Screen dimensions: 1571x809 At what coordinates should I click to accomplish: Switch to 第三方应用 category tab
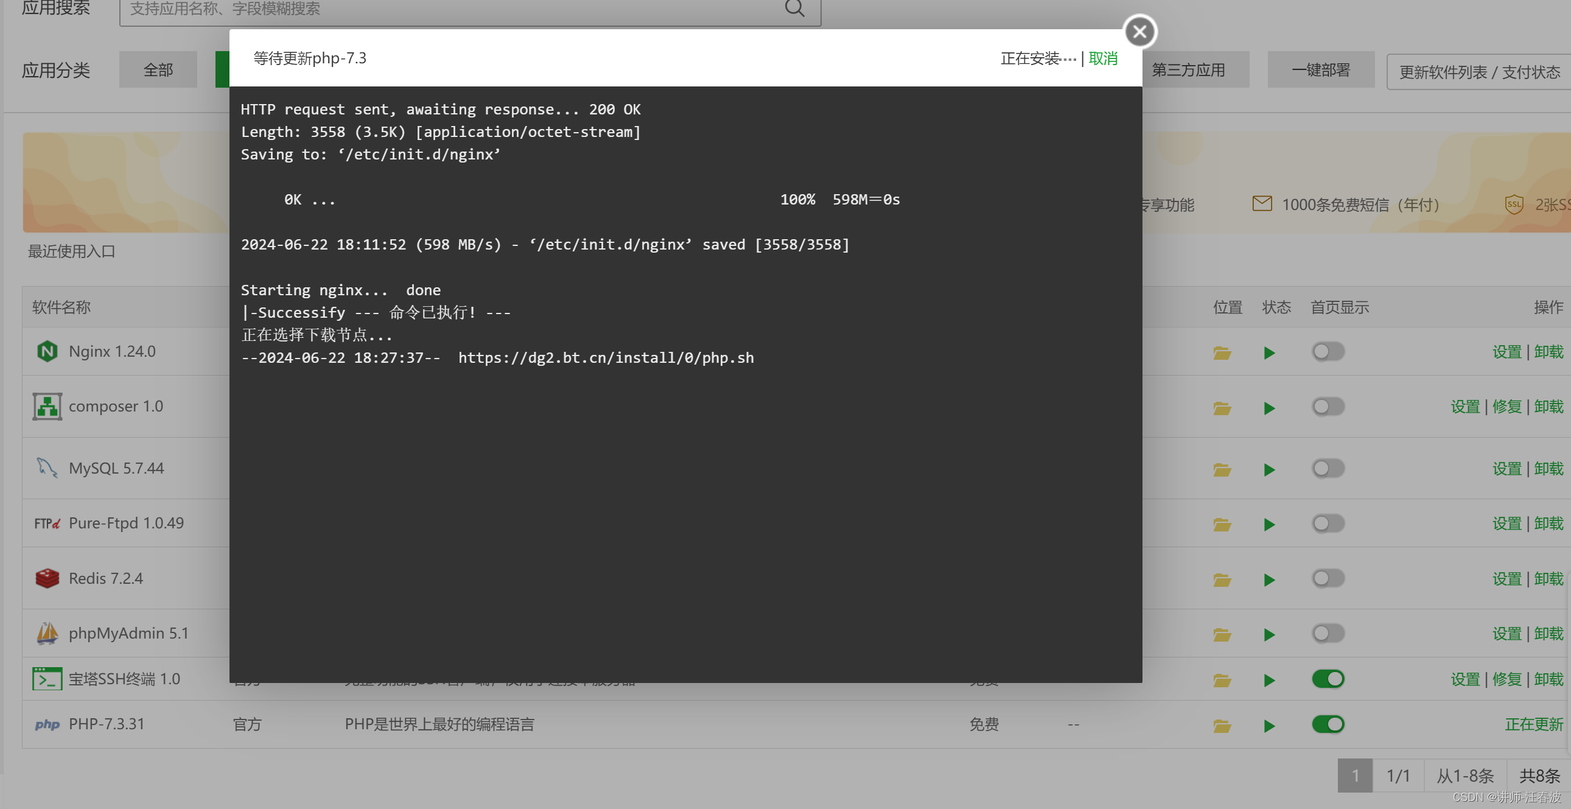tap(1188, 69)
